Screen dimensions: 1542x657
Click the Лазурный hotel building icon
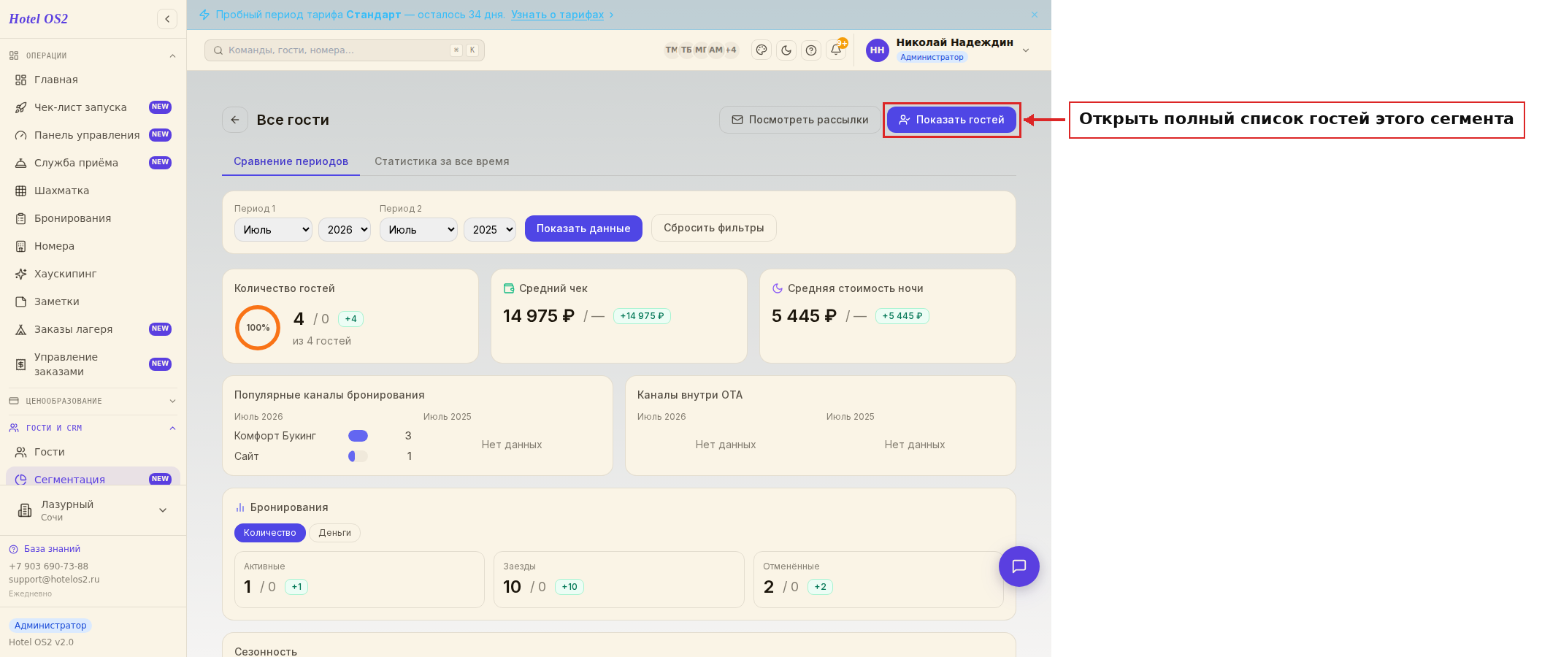pyautogui.click(x=25, y=510)
